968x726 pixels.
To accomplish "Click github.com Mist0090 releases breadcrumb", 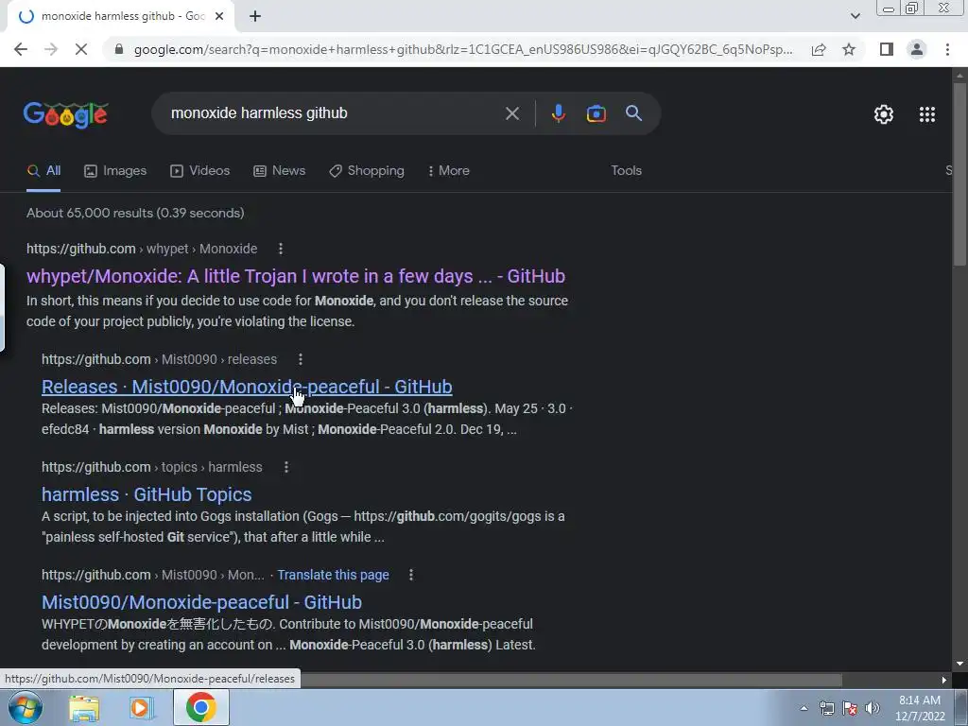I will pyautogui.click(x=159, y=359).
